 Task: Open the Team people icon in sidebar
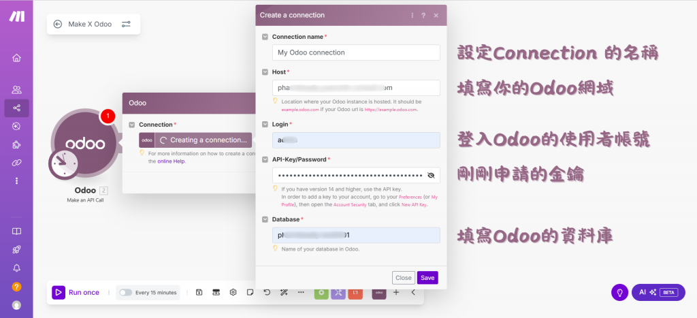(16, 90)
